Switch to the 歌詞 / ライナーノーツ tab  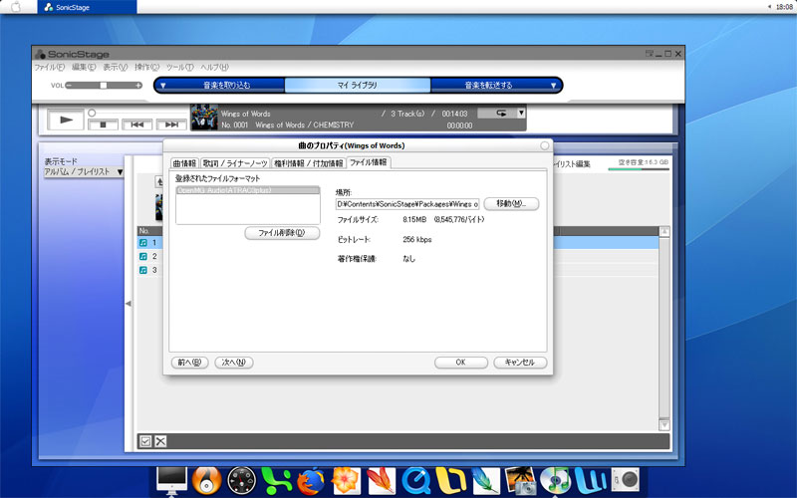pyautogui.click(x=235, y=163)
